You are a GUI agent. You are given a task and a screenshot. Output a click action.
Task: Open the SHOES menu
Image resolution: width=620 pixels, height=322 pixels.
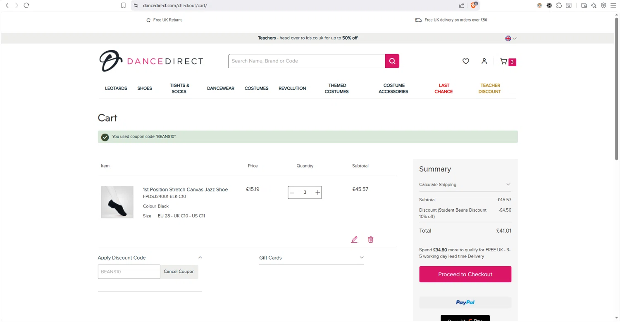point(145,88)
